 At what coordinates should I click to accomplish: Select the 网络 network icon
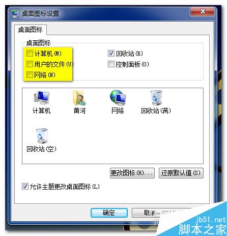point(118,98)
